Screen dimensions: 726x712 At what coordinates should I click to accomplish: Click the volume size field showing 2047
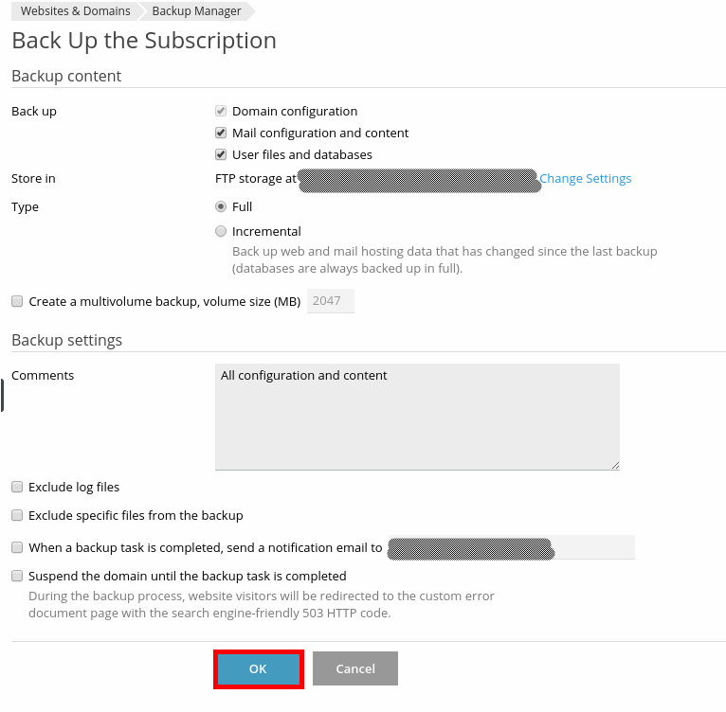330,302
